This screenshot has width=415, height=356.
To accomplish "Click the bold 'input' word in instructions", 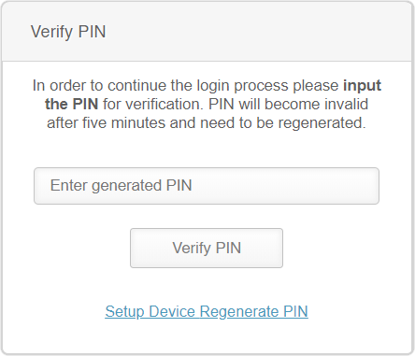I will (362, 85).
